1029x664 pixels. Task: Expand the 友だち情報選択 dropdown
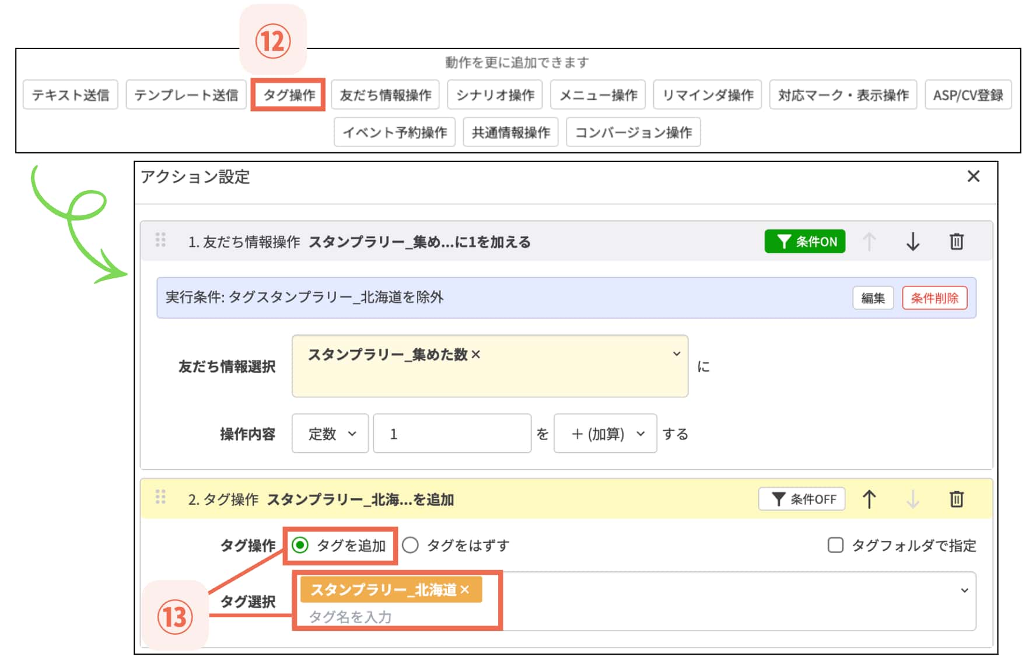click(676, 354)
